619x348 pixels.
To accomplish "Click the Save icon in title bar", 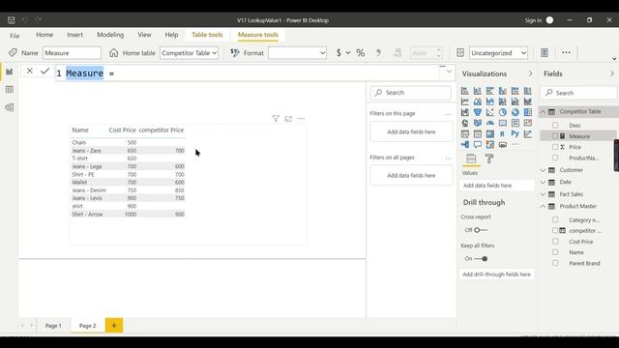I will click(x=11, y=20).
